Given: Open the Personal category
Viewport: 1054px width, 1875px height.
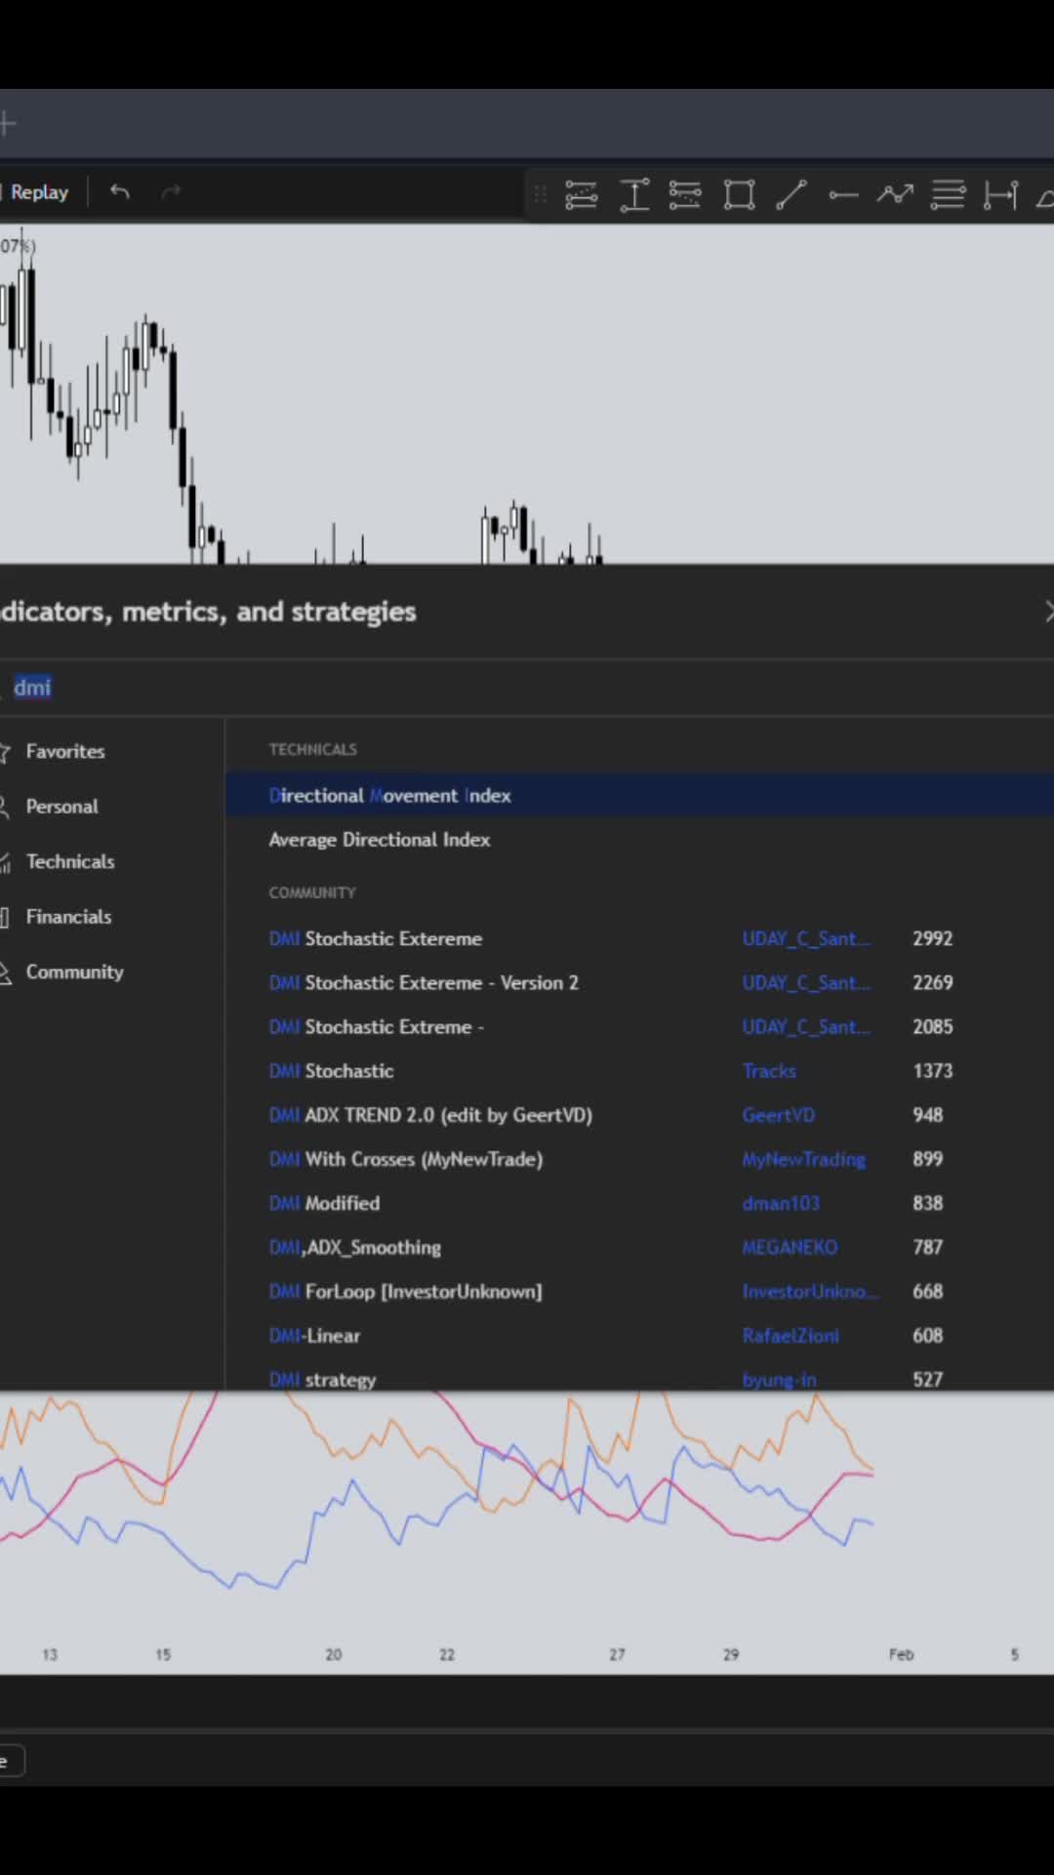Looking at the screenshot, I should [61, 807].
